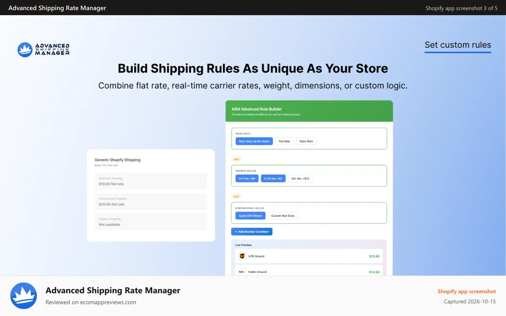Screen dimensions: 506x316
Task: Click the Express Shipping Not available card
Action: click(x=151, y=222)
